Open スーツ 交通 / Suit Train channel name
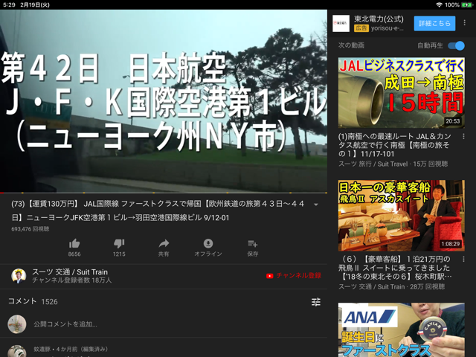This screenshot has width=476, height=357. pos(70,271)
